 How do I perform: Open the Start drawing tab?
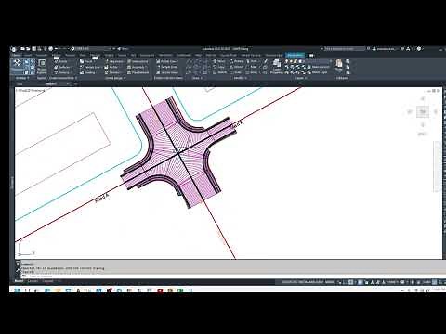pyautogui.click(x=20, y=83)
